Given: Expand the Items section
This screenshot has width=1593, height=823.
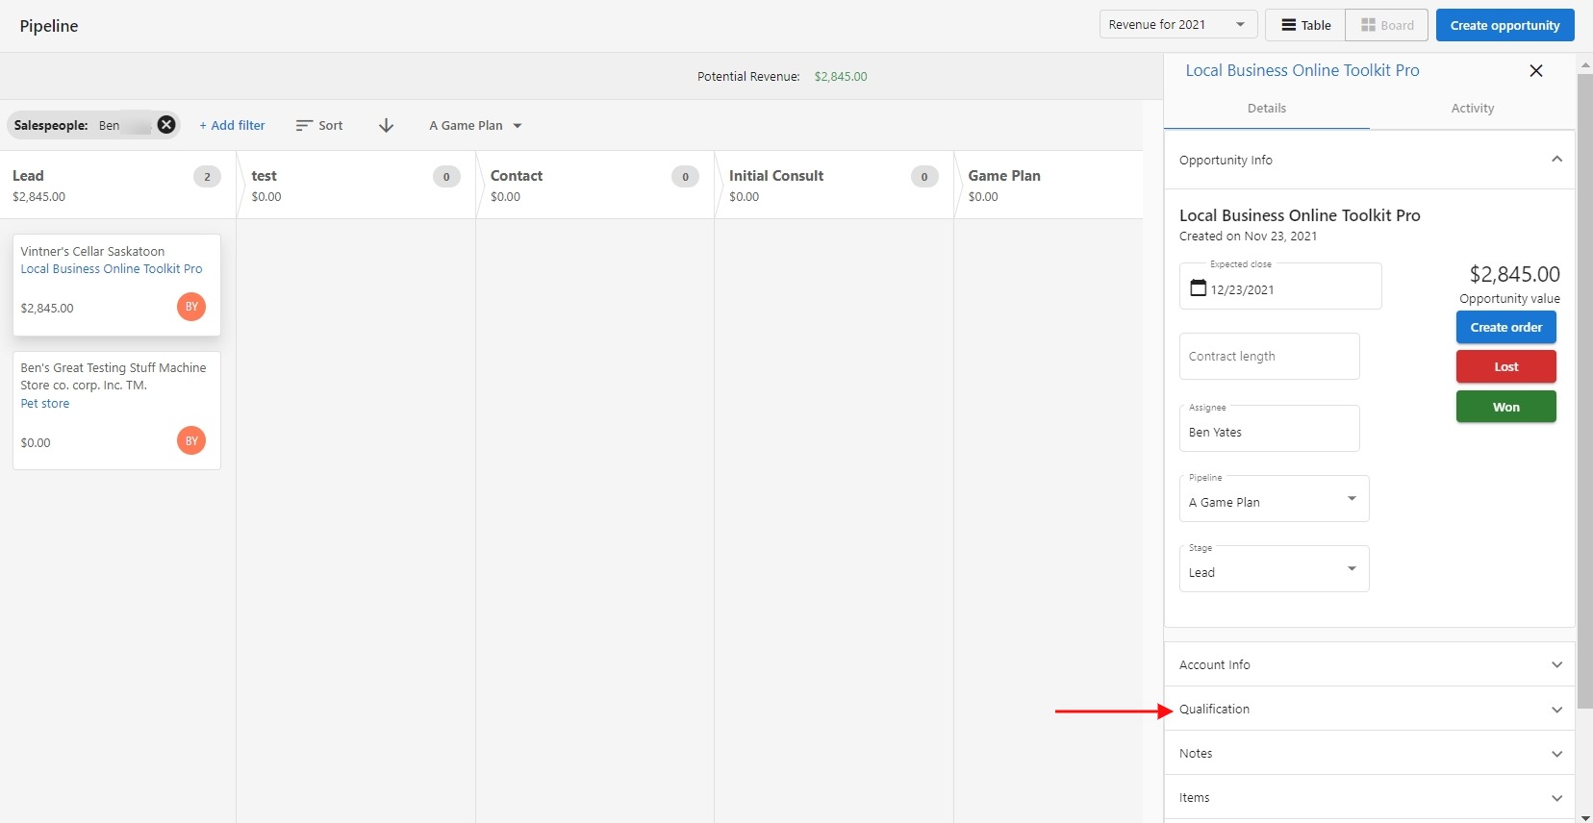Looking at the screenshot, I should (x=1369, y=797).
